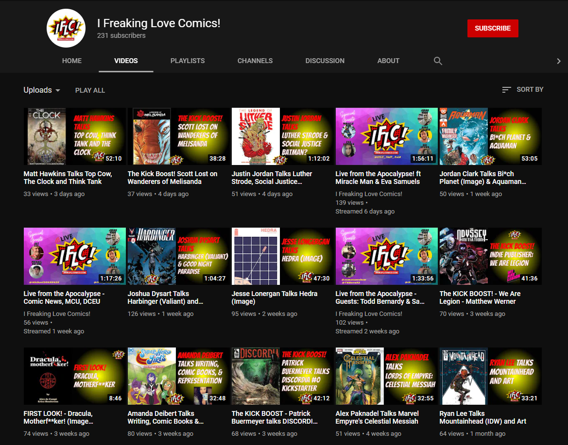Open the We Are Legion Odyssey thumbnail
The height and width of the screenshot is (445, 568).
click(490, 256)
